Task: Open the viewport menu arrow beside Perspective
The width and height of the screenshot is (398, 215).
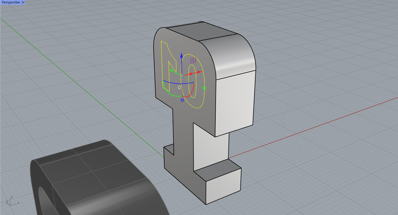Action: [23, 2]
